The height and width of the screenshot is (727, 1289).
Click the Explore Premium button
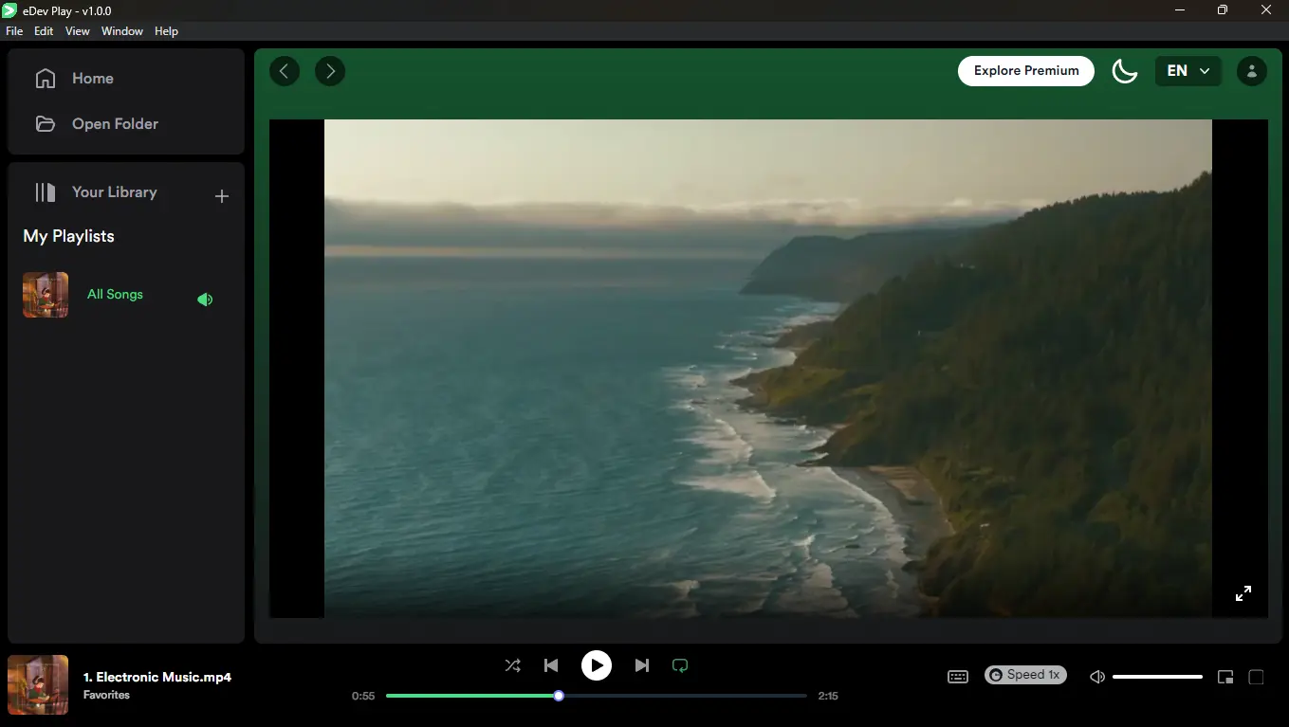coord(1025,71)
